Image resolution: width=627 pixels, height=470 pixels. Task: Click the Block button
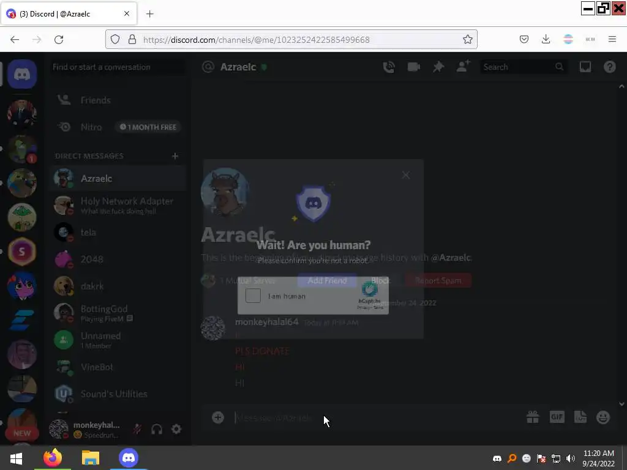[x=380, y=280]
